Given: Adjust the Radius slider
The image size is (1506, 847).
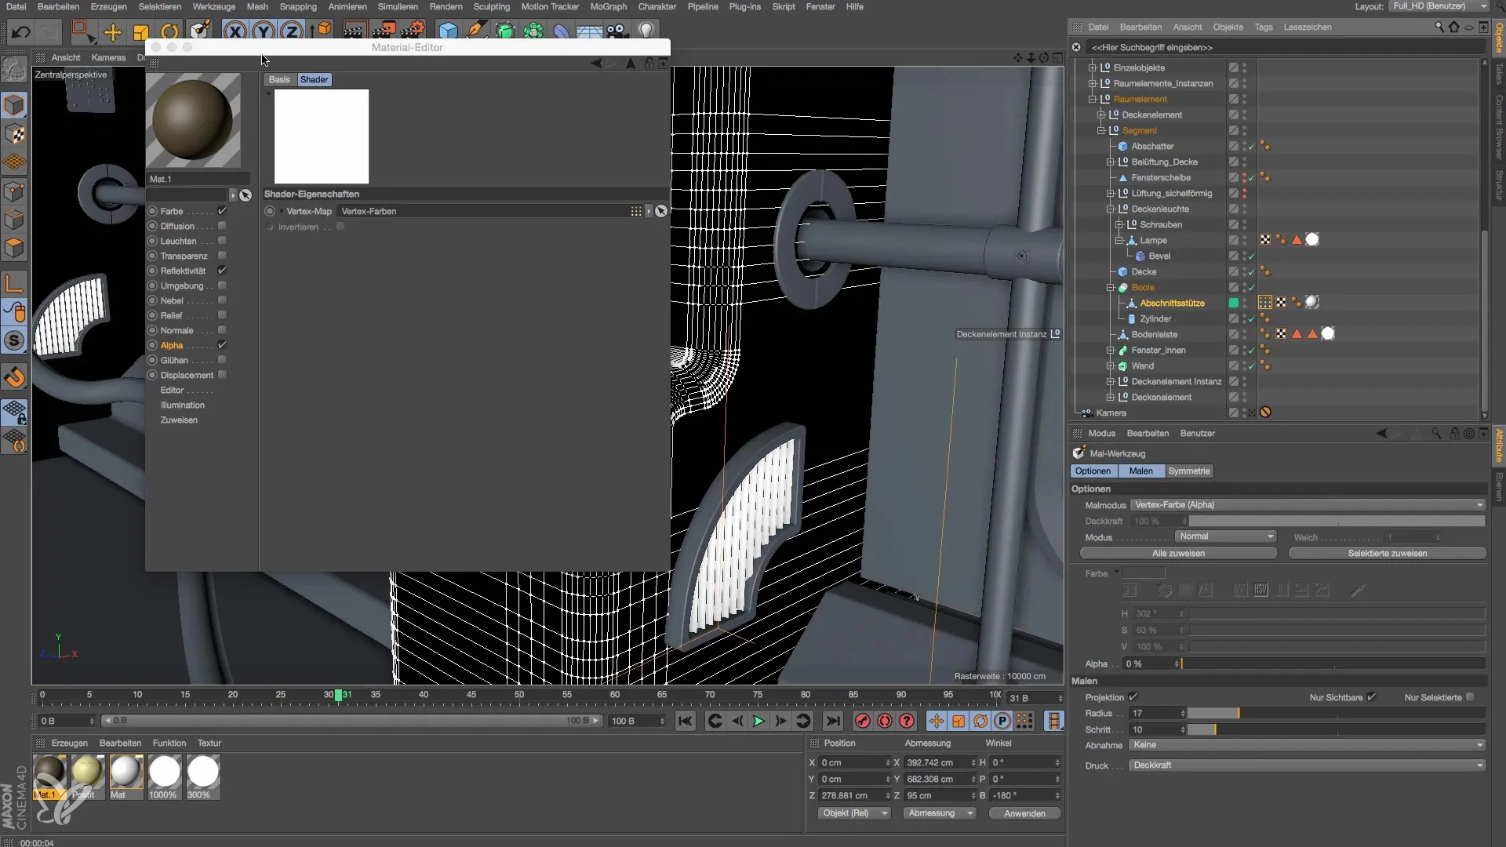Looking at the screenshot, I should tap(1336, 714).
